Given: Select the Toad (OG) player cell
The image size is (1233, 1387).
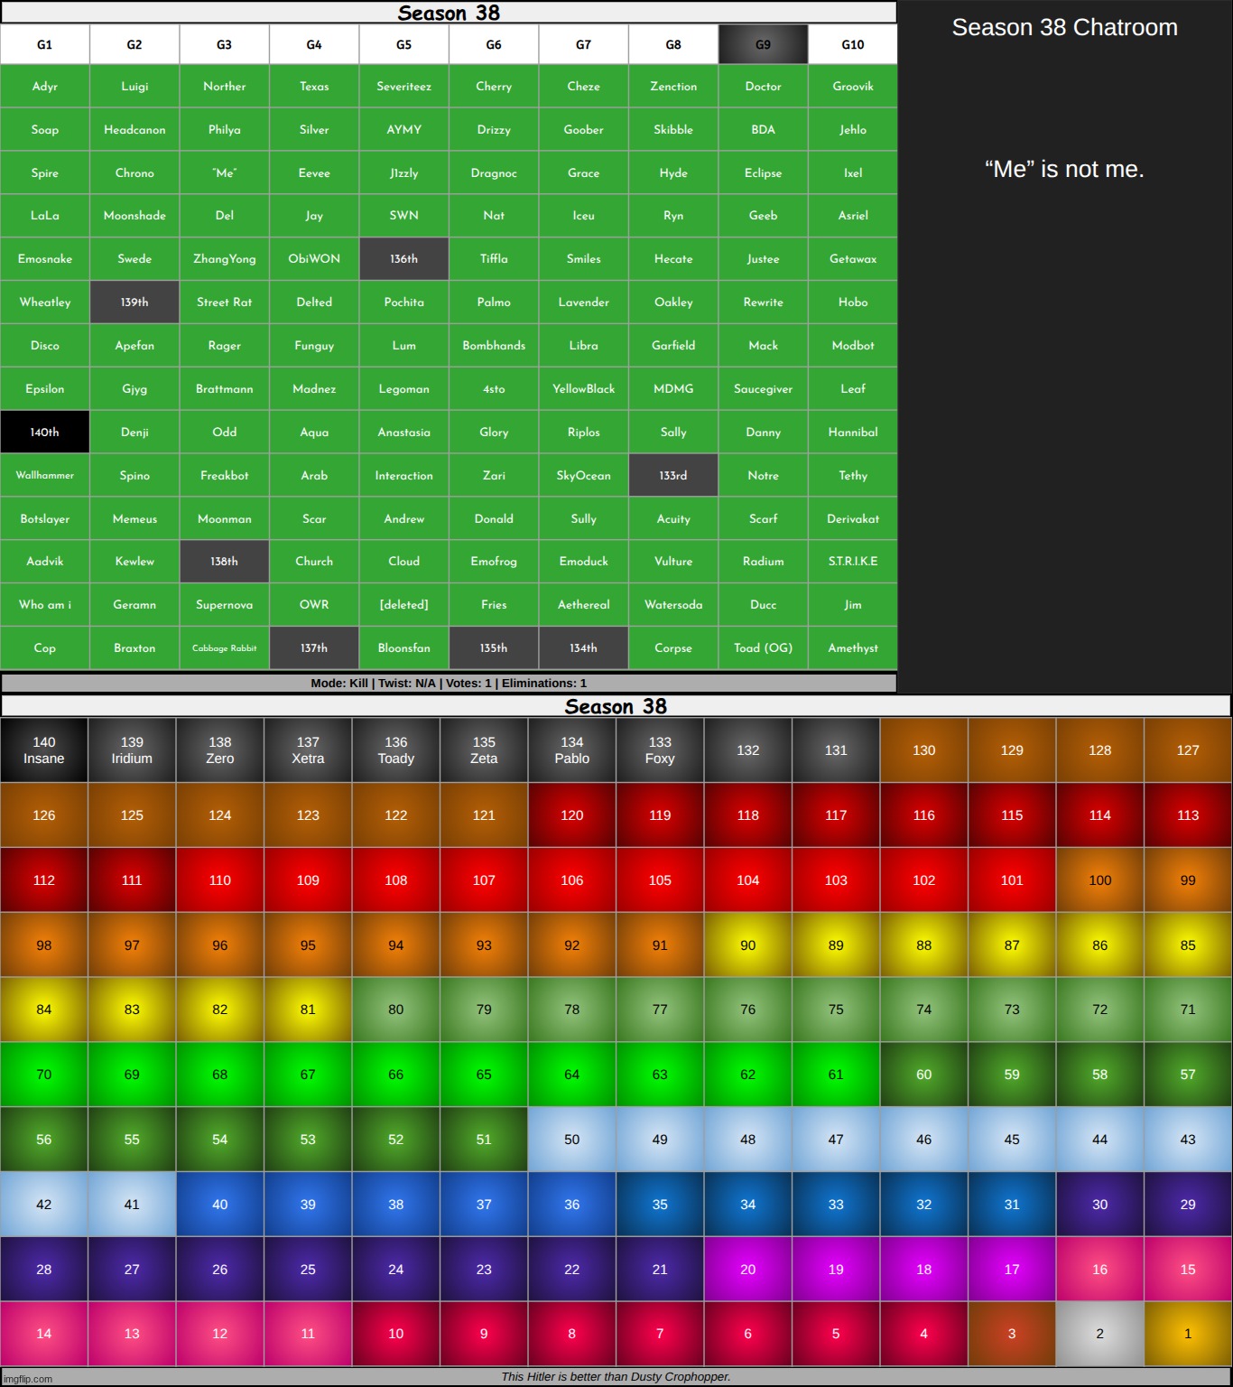Looking at the screenshot, I should tap(763, 648).
